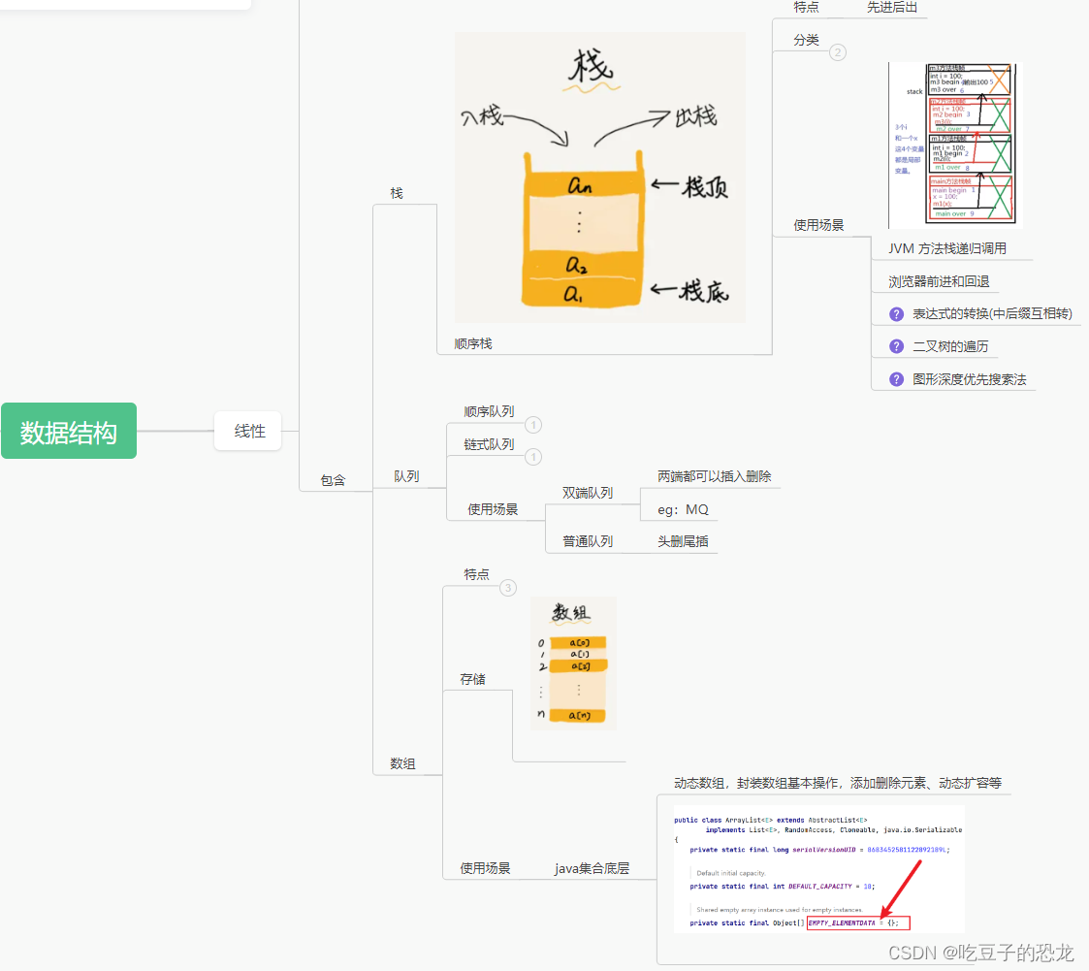Click the method stack frames image near 分类
This screenshot has width=1089, height=971.
click(953, 144)
